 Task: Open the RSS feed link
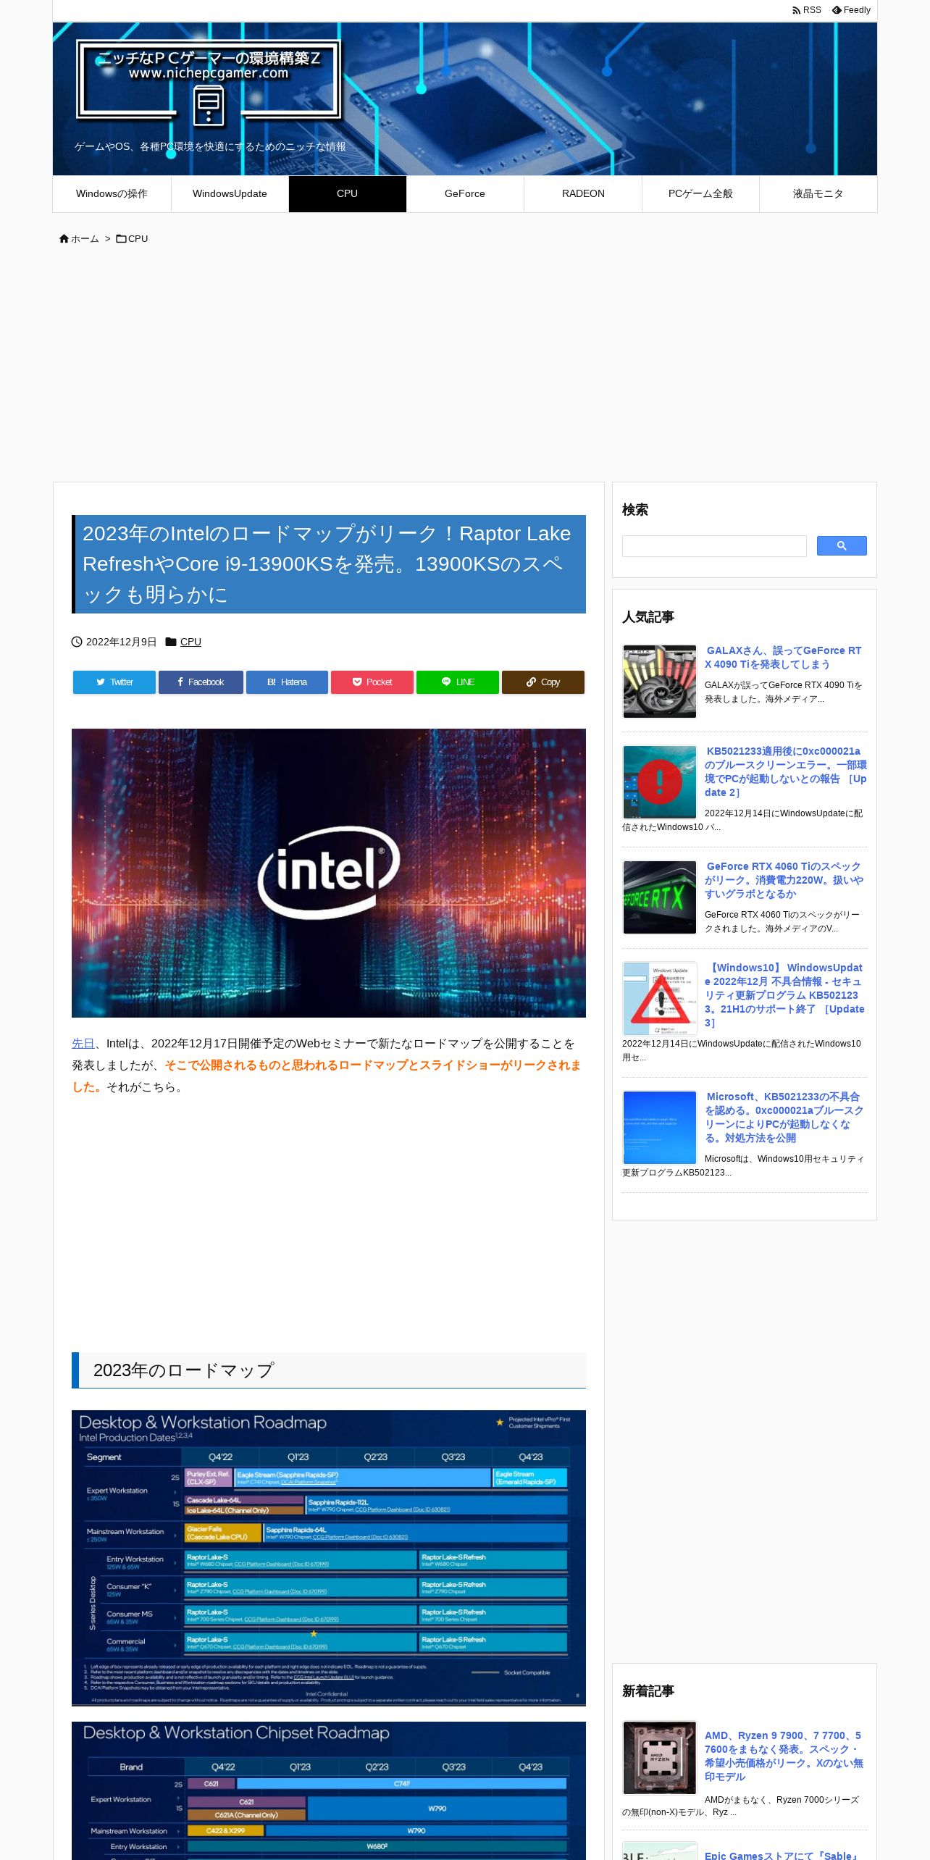coord(807,10)
